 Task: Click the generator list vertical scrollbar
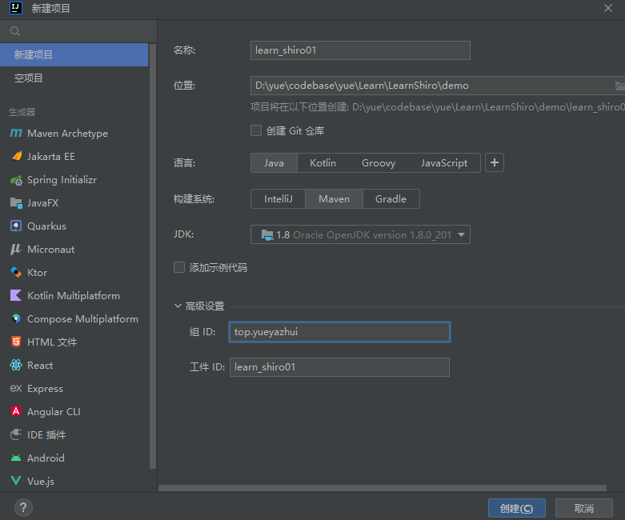click(153, 256)
